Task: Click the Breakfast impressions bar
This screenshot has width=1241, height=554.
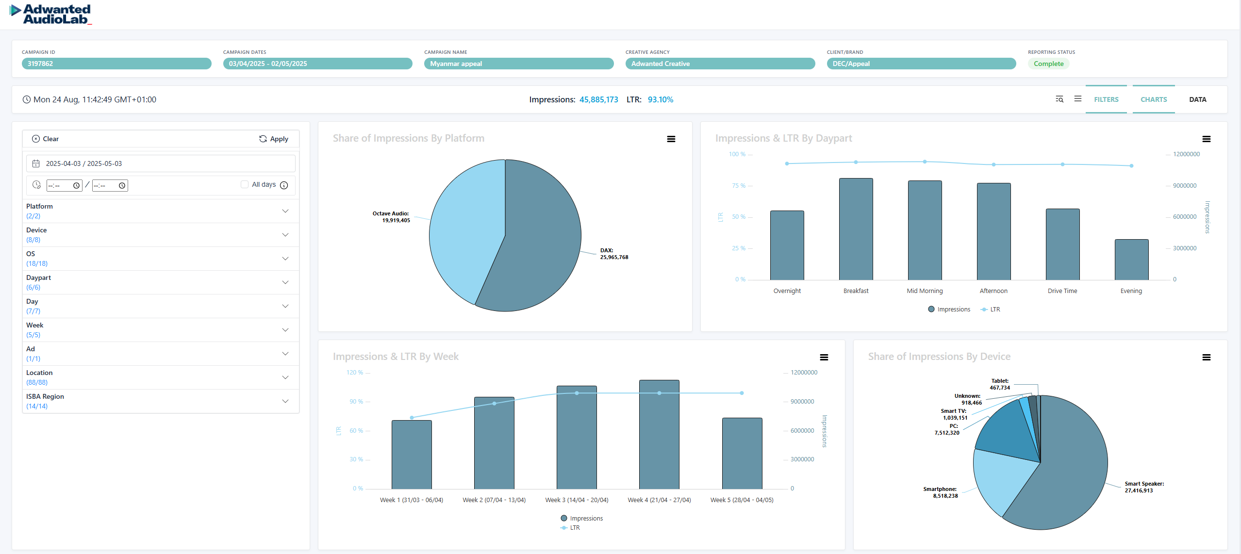Action: tap(856, 229)
